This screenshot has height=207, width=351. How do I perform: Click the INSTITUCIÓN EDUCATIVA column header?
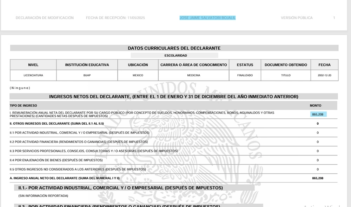click(87, 65)
